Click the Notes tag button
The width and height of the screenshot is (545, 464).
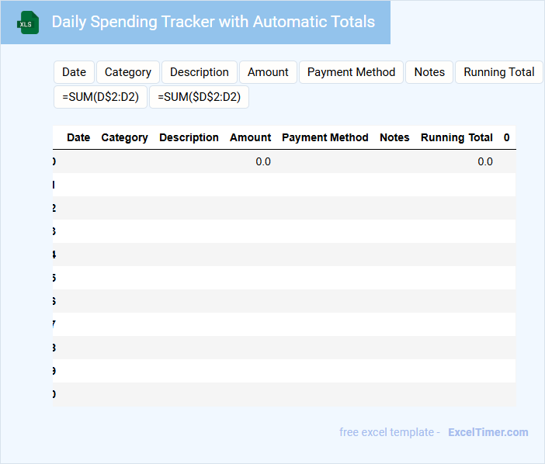[x=429, y=72]
